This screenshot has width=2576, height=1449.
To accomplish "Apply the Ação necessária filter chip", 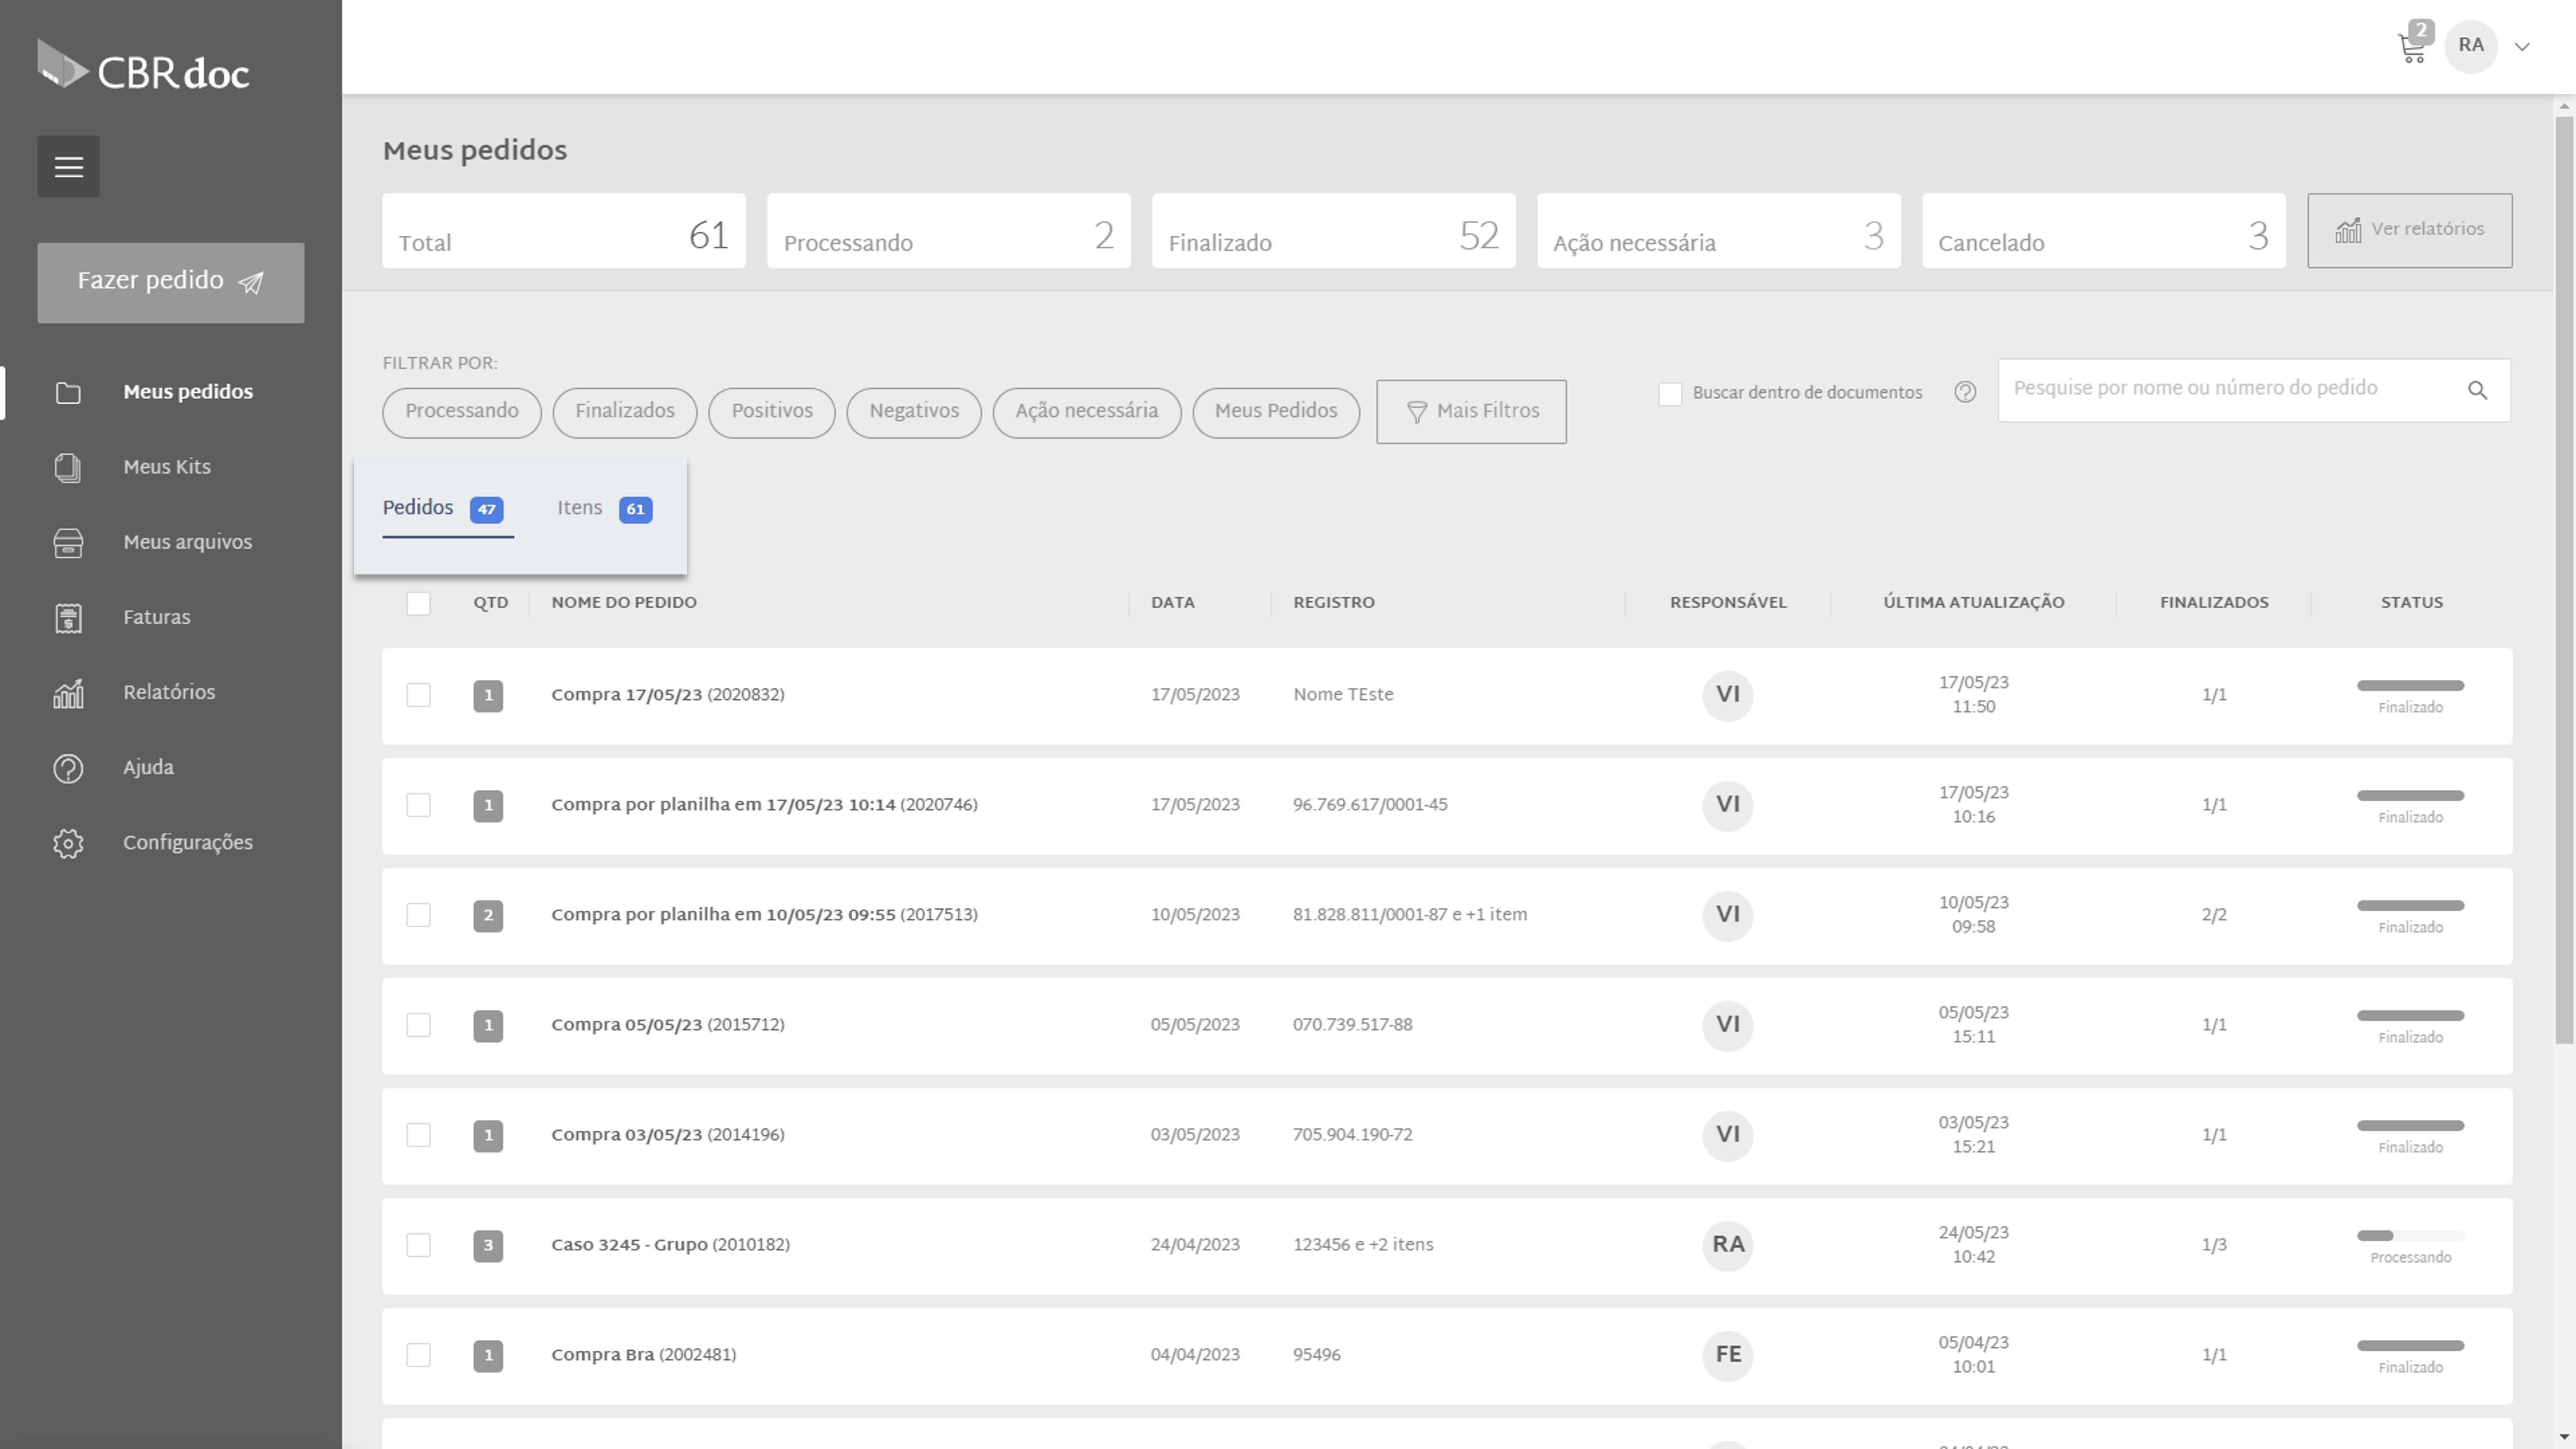I will (1087, 412).
